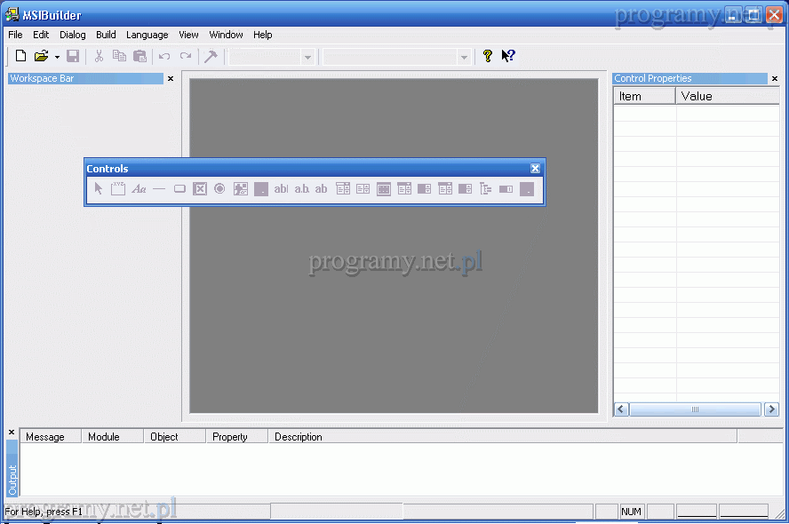Select the bitmap image control tool
This screenshot has width=789, height=524.
click(x=240, y=188)
